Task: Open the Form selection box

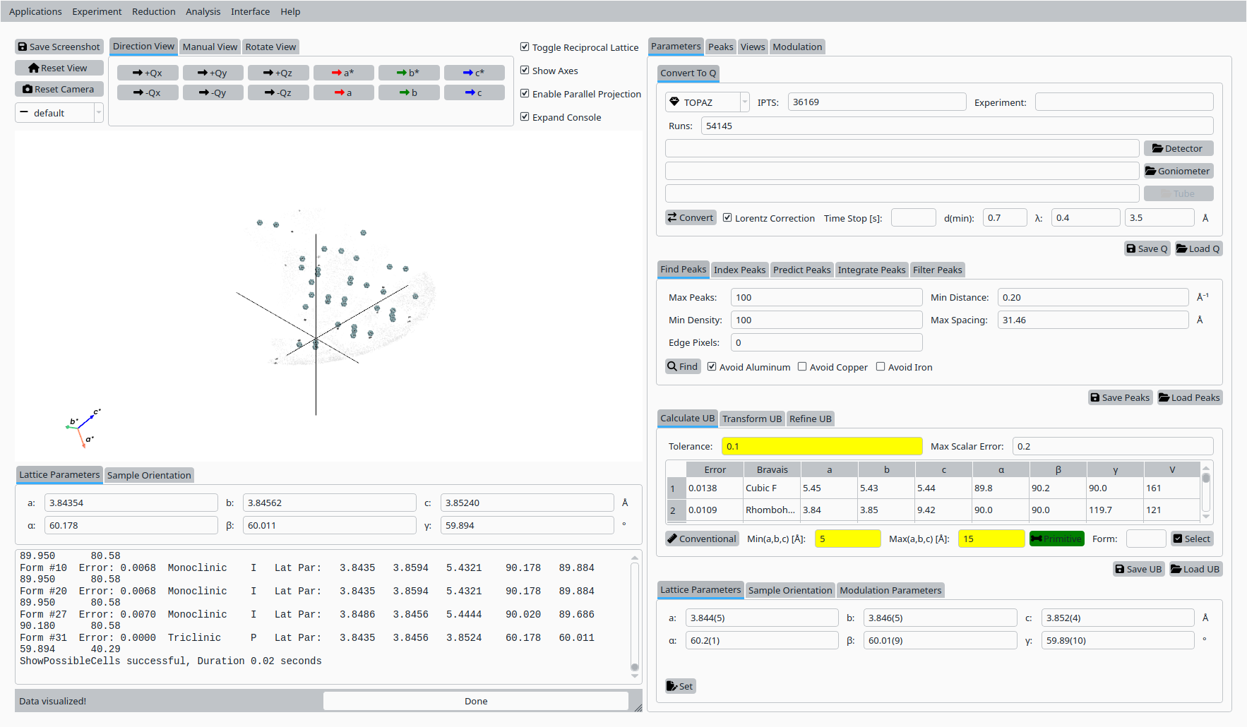Action: point(1145,539)
